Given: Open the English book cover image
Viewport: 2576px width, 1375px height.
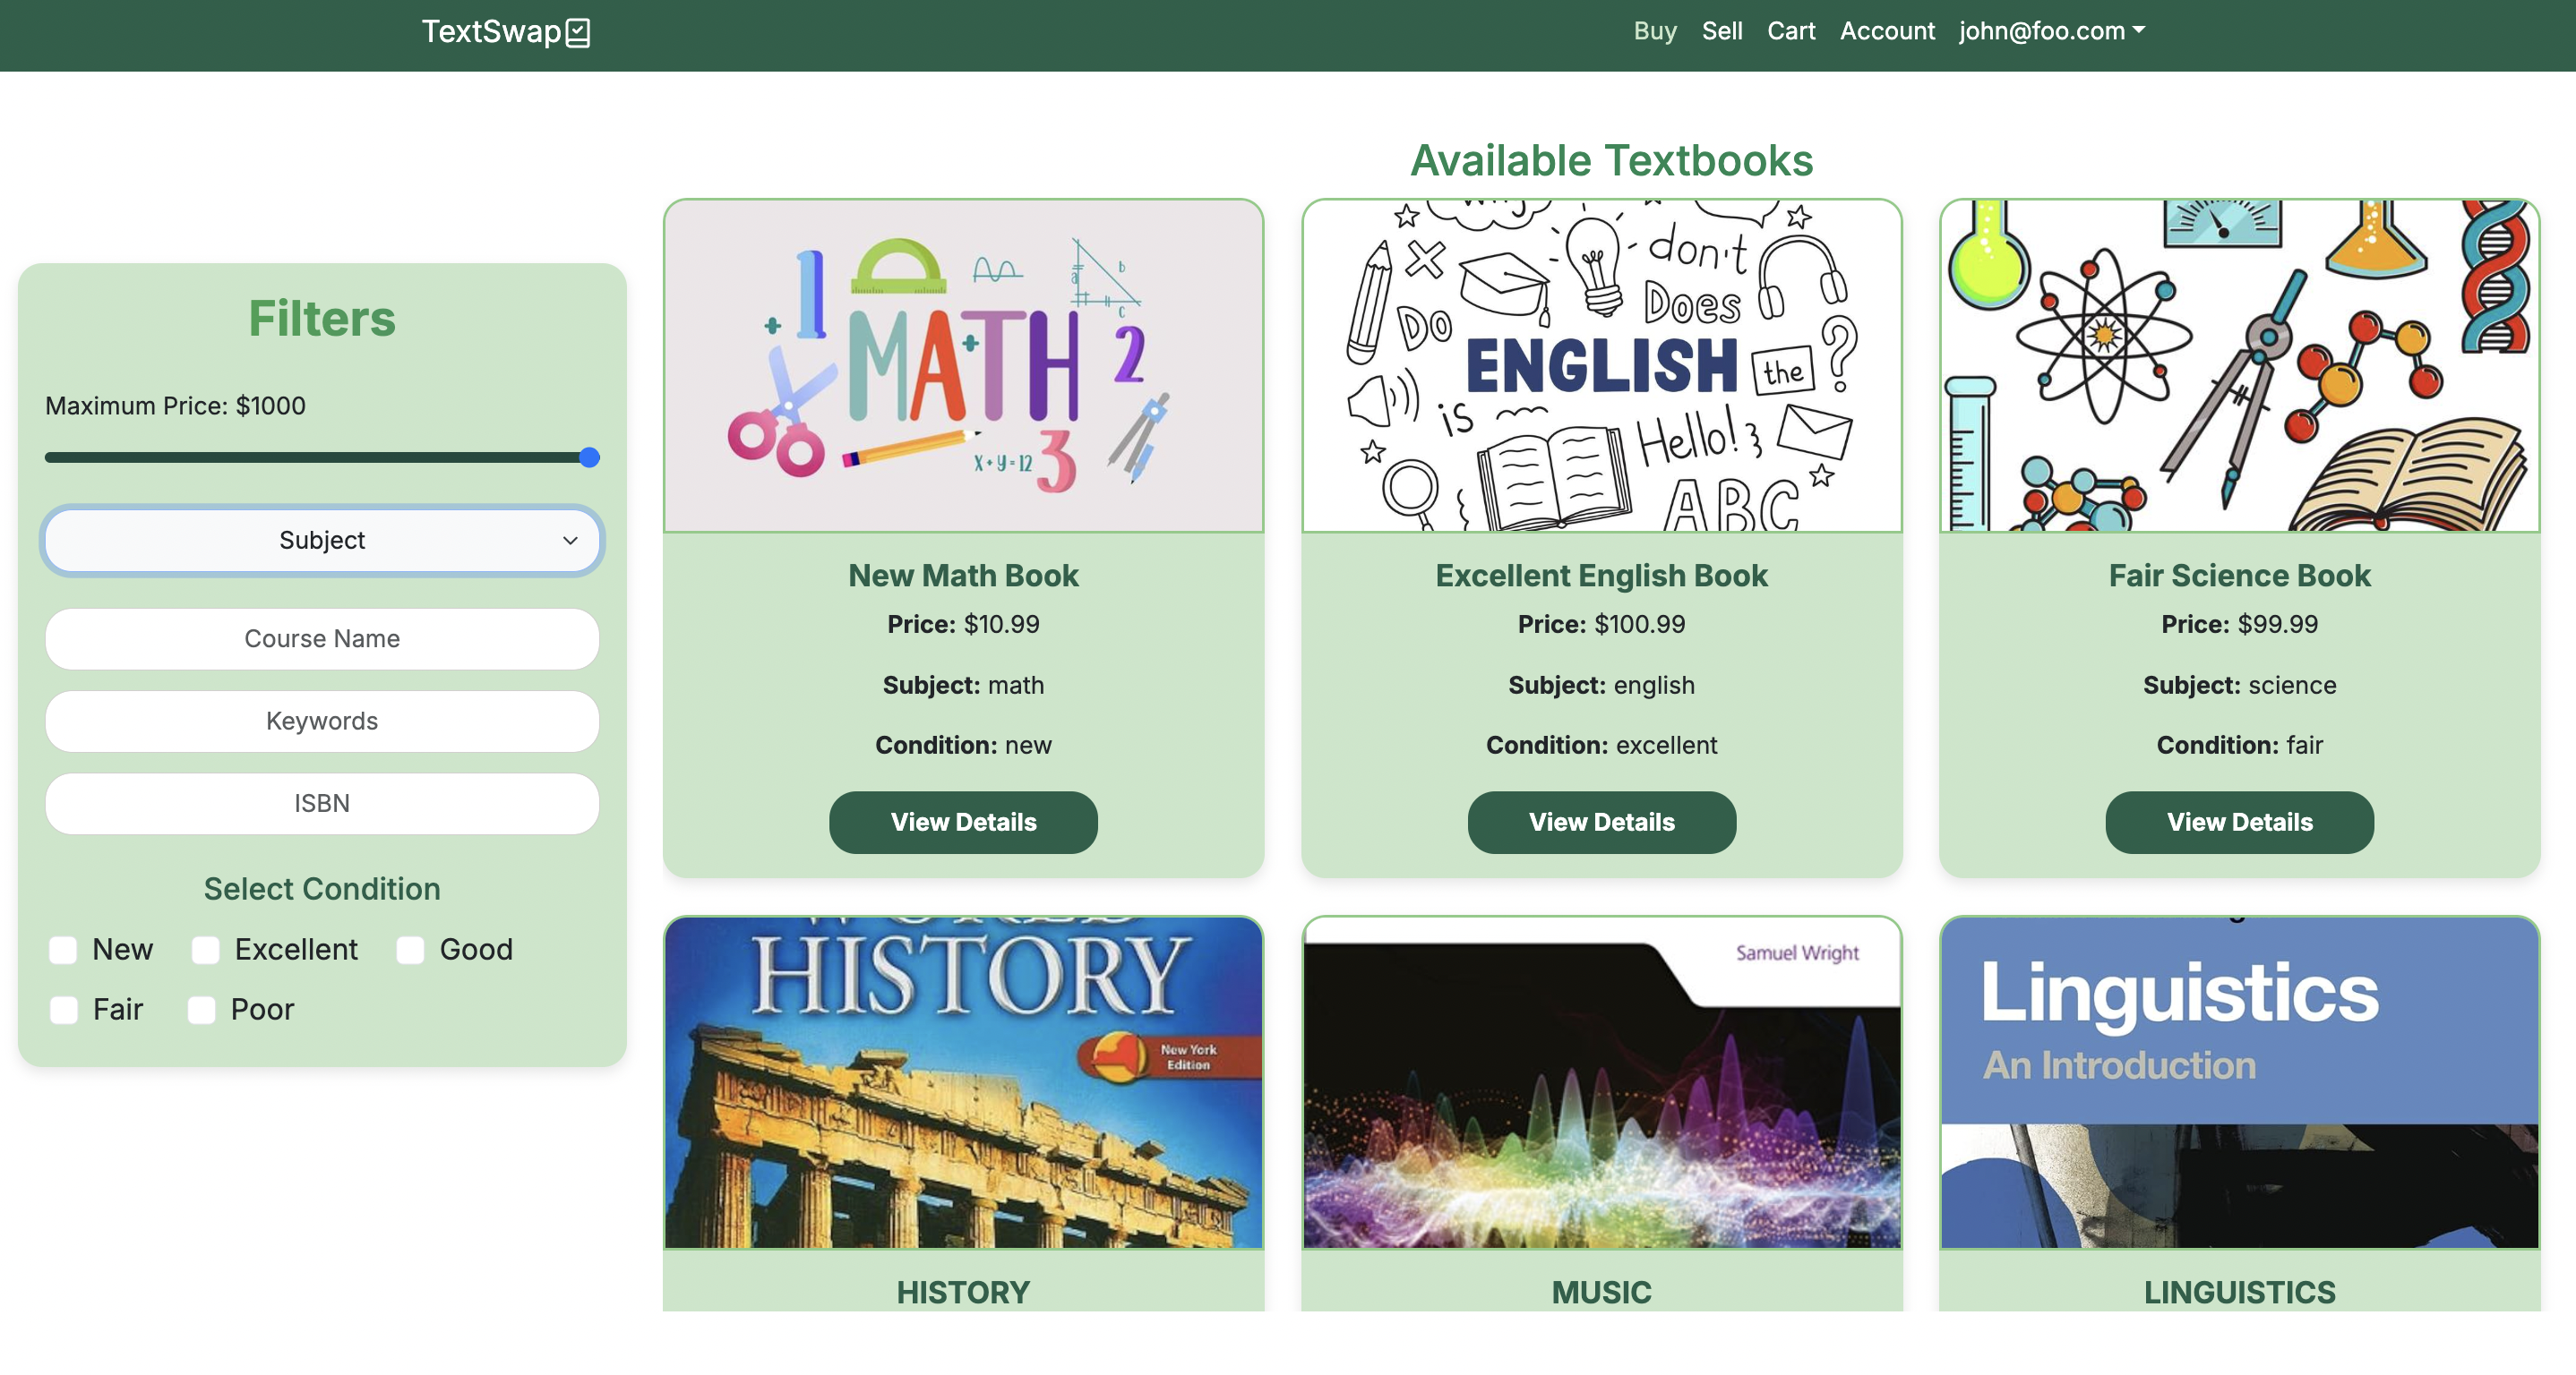Looking at the screenshot, I should 1601,366.
